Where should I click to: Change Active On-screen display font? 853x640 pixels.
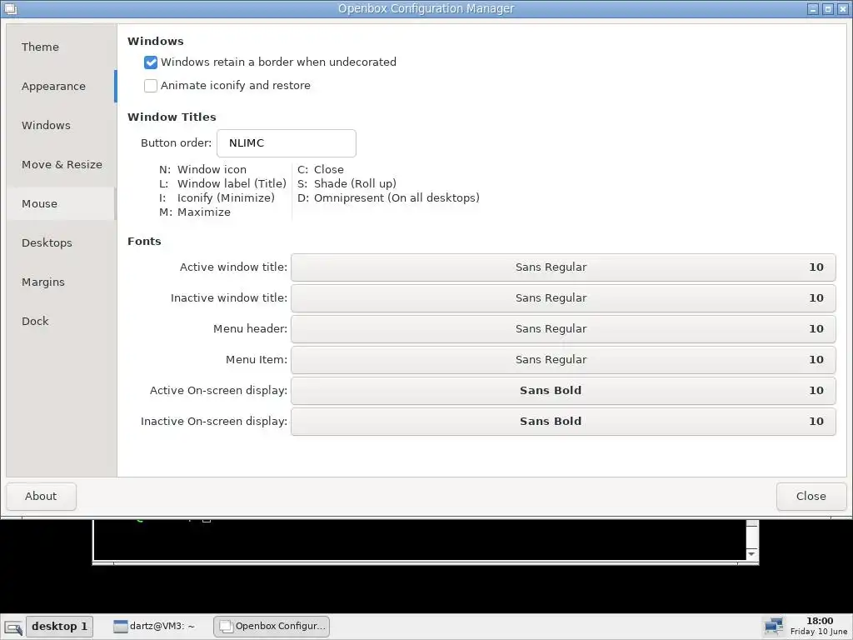click(563, 391)
